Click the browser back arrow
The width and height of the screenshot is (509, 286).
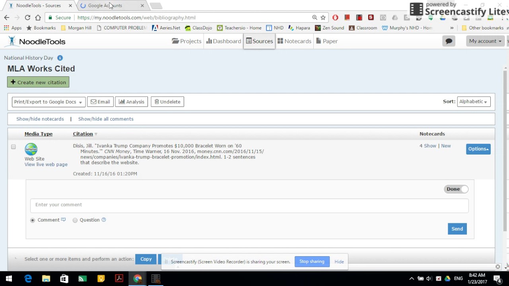[x=6, y=17]
